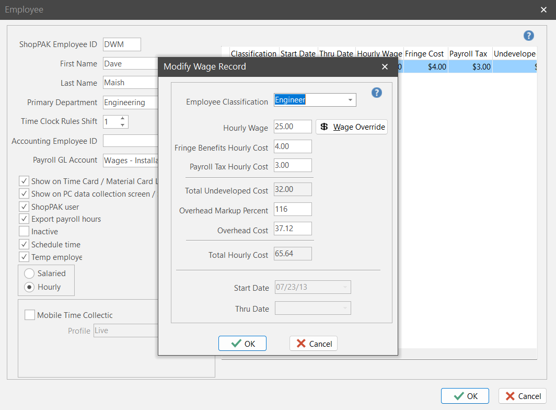Increase the Time Clock Rules Shift value
The height and width of the screenshot is (410, 556).
pyautogui.click(x=122, y=118)
